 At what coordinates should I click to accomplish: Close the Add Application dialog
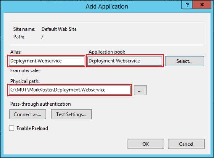pos(202,5)
